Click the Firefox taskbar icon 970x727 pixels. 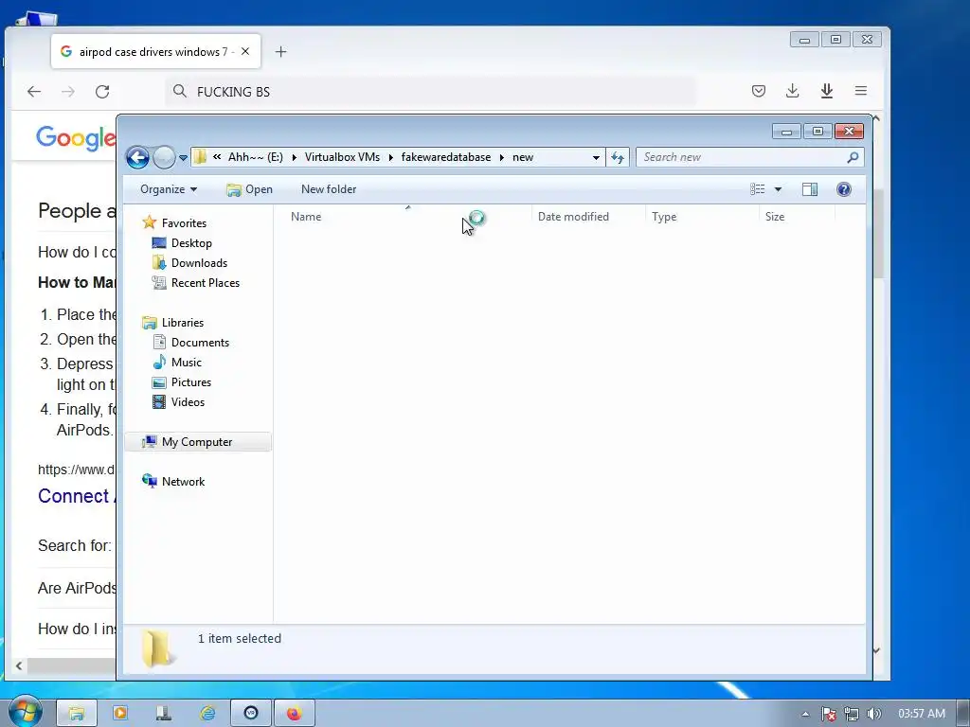[x=295, y=714]
